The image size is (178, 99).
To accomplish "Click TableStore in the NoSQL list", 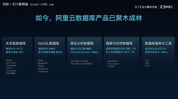I will pos(43,72).
